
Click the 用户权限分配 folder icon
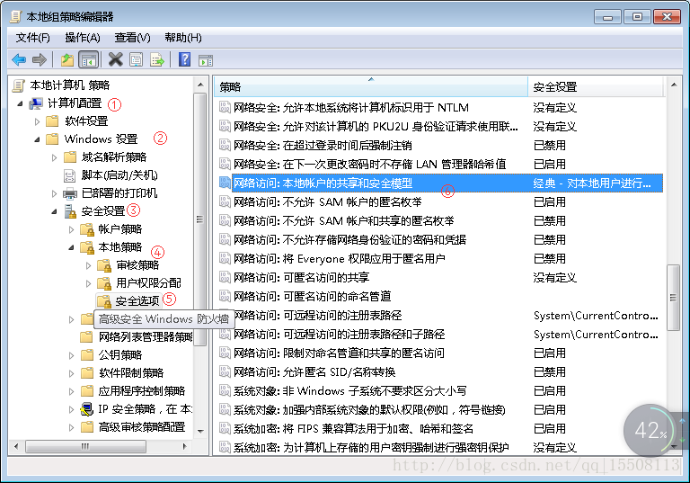104,283
